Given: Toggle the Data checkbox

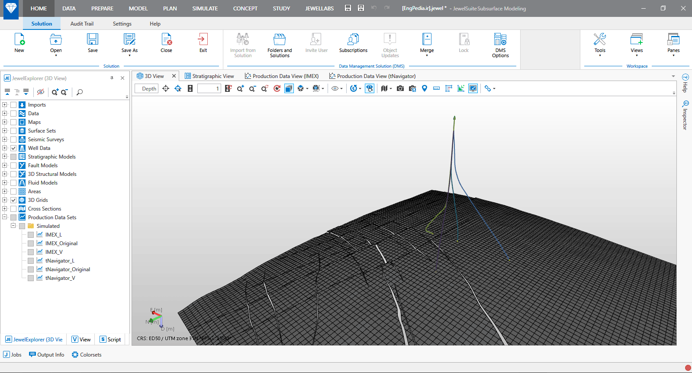Looking at the screenshot, I should point(13,114).
